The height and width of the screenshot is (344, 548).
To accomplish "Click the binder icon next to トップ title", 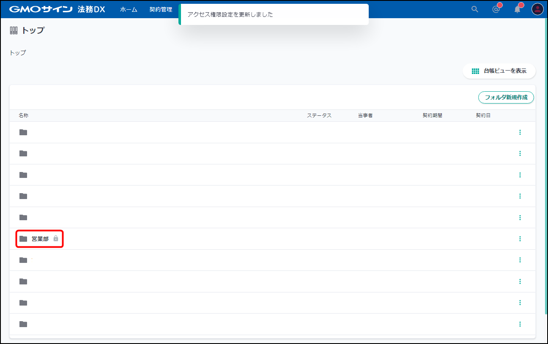I will click(x=14, y=30).
